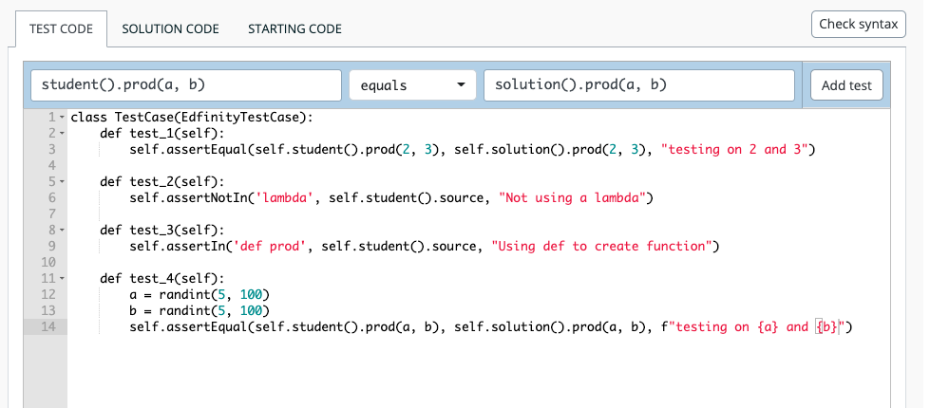
Task: Switch to the Test Code tab
Action: 61,28
